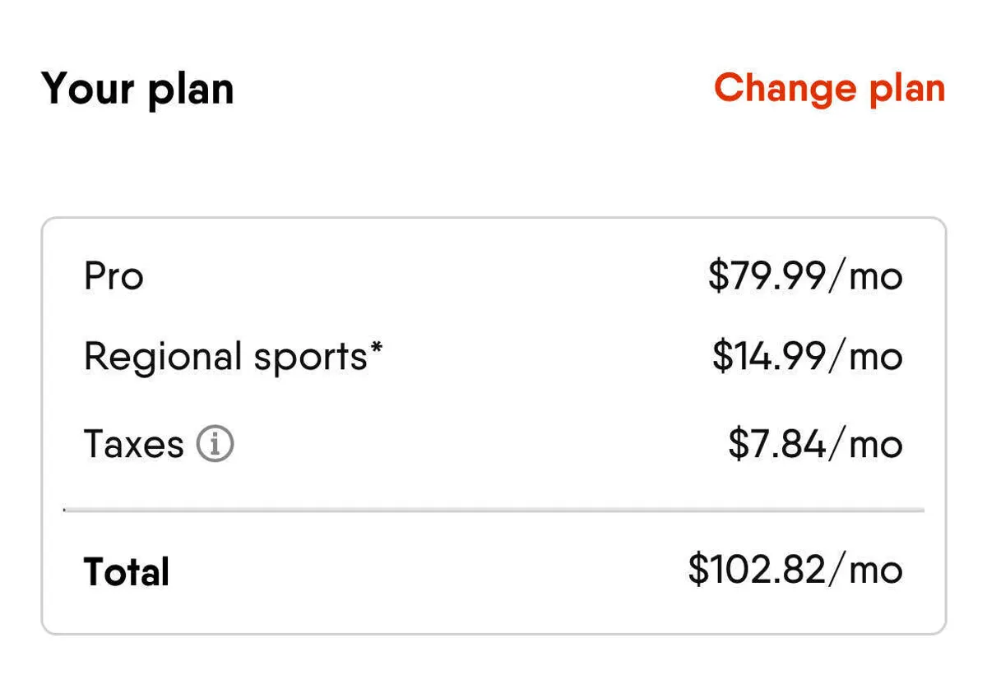Switch subscription using the orange link
The image size is (987, 684).
829,89
